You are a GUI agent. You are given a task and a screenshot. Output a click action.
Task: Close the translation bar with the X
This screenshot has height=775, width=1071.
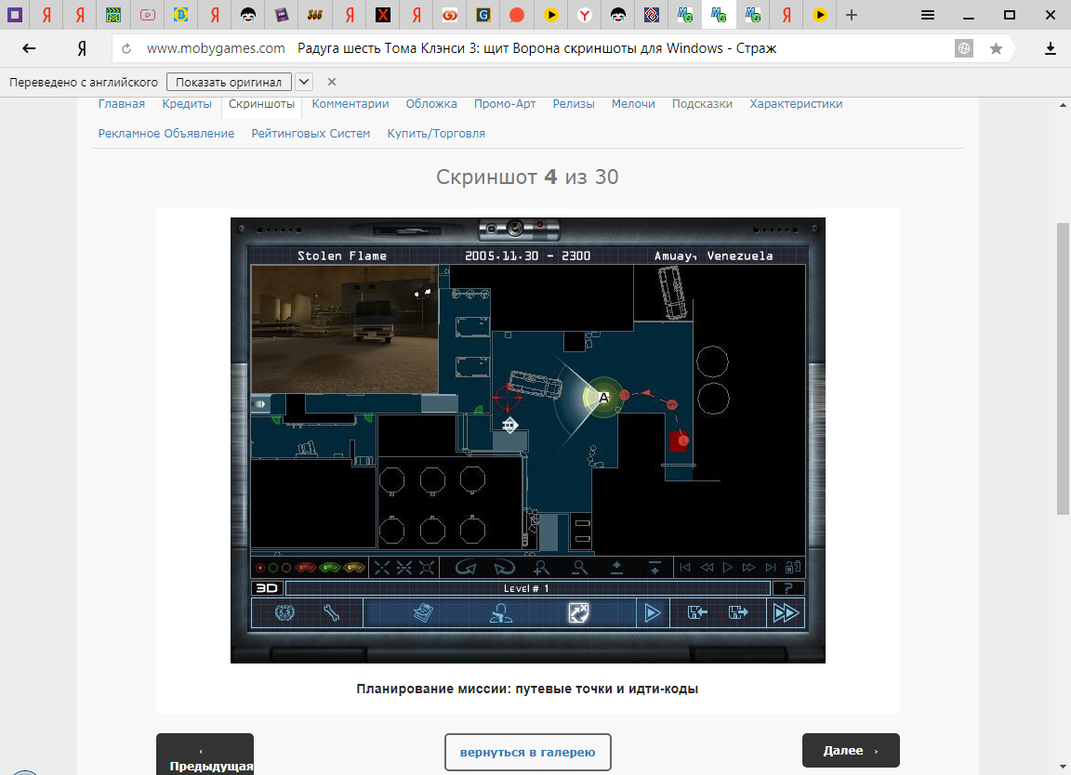click(x=332, y=82)
